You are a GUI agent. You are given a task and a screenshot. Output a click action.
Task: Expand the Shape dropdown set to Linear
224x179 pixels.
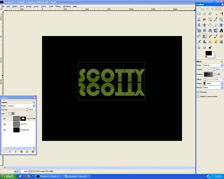213,83
